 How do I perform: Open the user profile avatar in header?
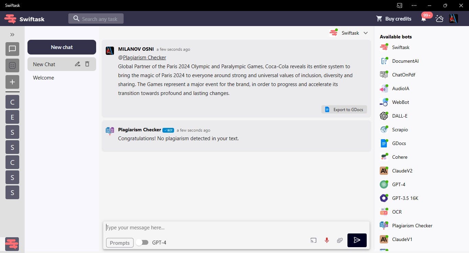click(454, 19)
